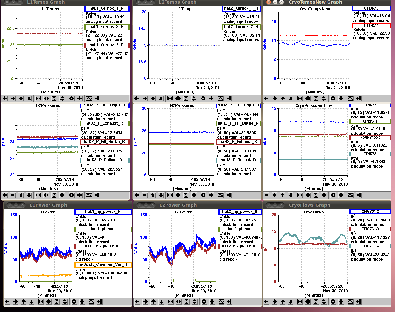The height and width of the screenshot is (312, 395).
Task: Click the plus icon under CryoTempsNew graph
Action: click(x=341, y=99)
